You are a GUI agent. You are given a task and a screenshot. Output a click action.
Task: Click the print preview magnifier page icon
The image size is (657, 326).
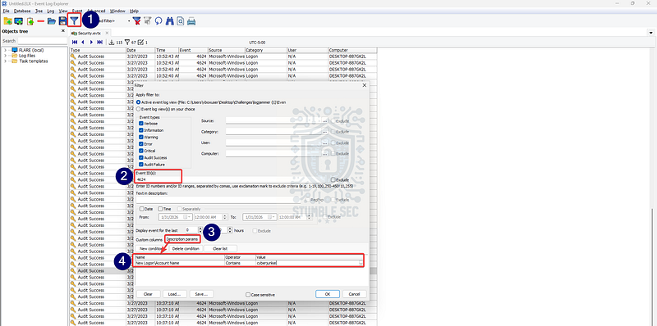(x=180, y=20)
